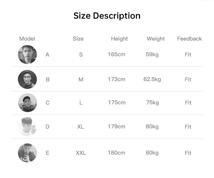Click size S in row A
This screenshot has width=214, height=178.
coord(81,55)
